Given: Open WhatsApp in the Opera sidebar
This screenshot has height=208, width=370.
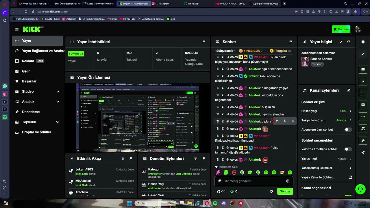Looking at the screenshot, I should 5,86.
